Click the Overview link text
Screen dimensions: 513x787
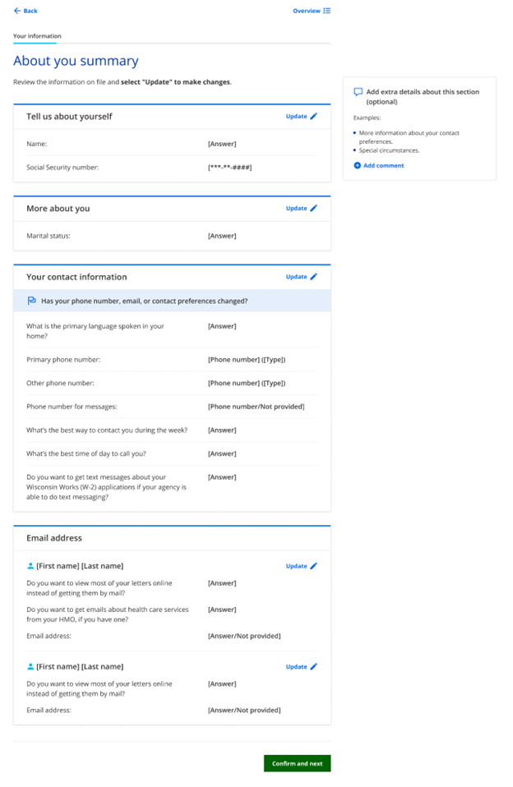point(306,11)
